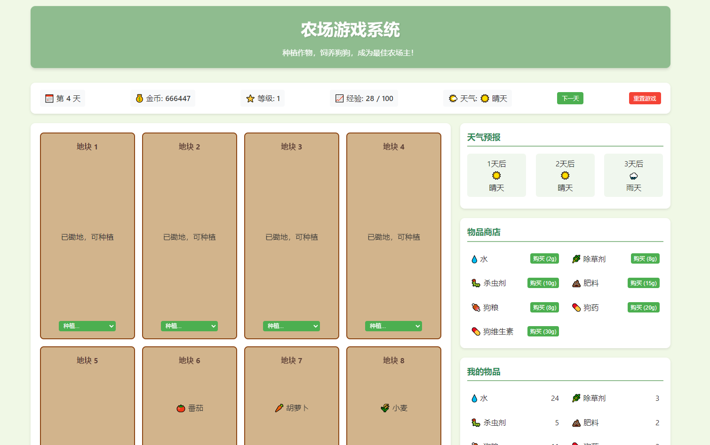
Task: Click the dog food bone icon
Action: coord(475,307)
